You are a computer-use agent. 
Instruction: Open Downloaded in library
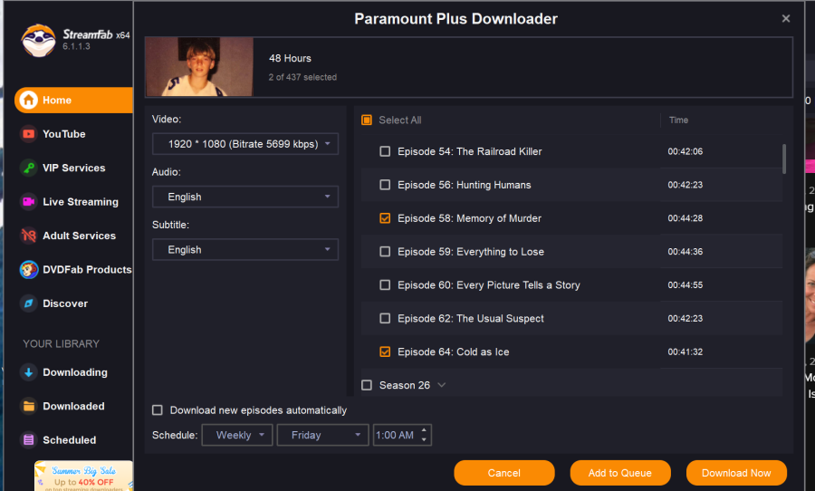(73, 406)
